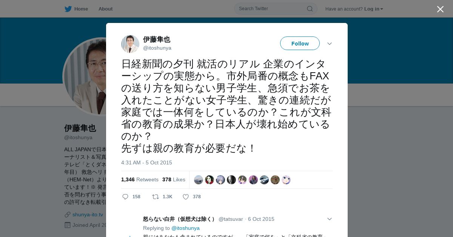Click the link icon beside shunya-ito.tv

(68, 214)
